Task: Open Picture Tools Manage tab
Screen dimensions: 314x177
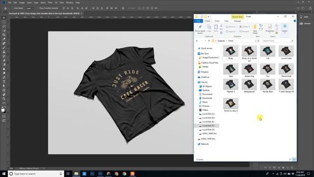Action: [x=237, y=21]
